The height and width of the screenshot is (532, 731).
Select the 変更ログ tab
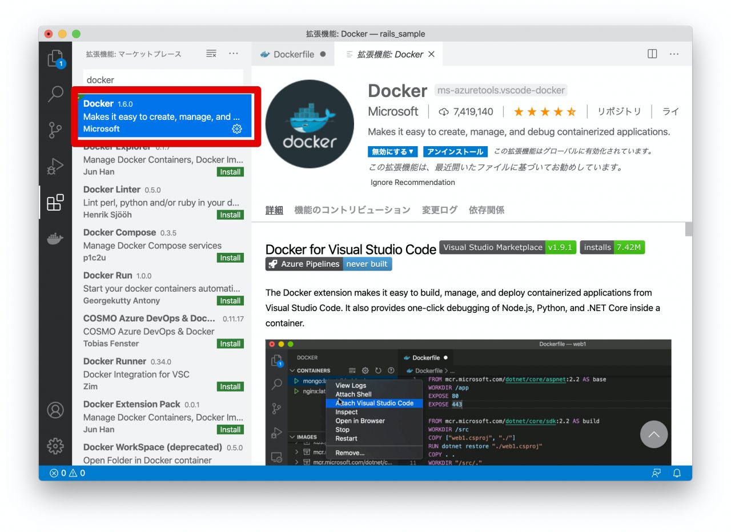pyautogui.click(x=439, y=209)
